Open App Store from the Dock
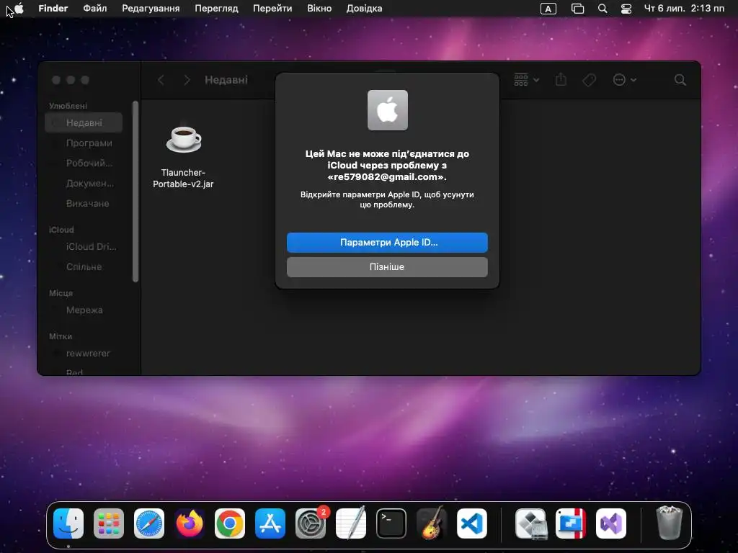The width and height of the screenshot is (738, 553). click(270, 523)
